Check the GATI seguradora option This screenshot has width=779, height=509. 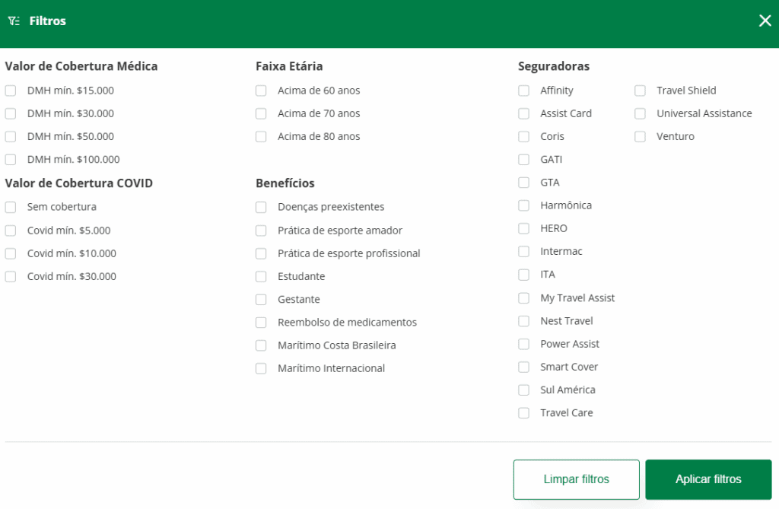(x=523, y=160)
